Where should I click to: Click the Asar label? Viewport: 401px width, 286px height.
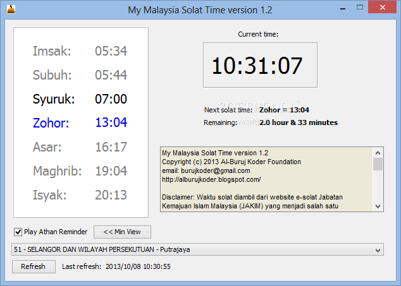point(47,147)
